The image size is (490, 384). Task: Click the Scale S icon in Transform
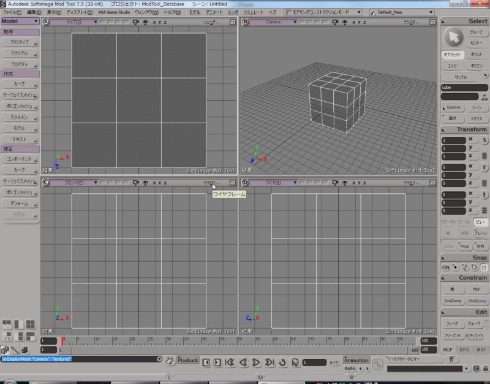pyautogui.click(x=484, y=140)
